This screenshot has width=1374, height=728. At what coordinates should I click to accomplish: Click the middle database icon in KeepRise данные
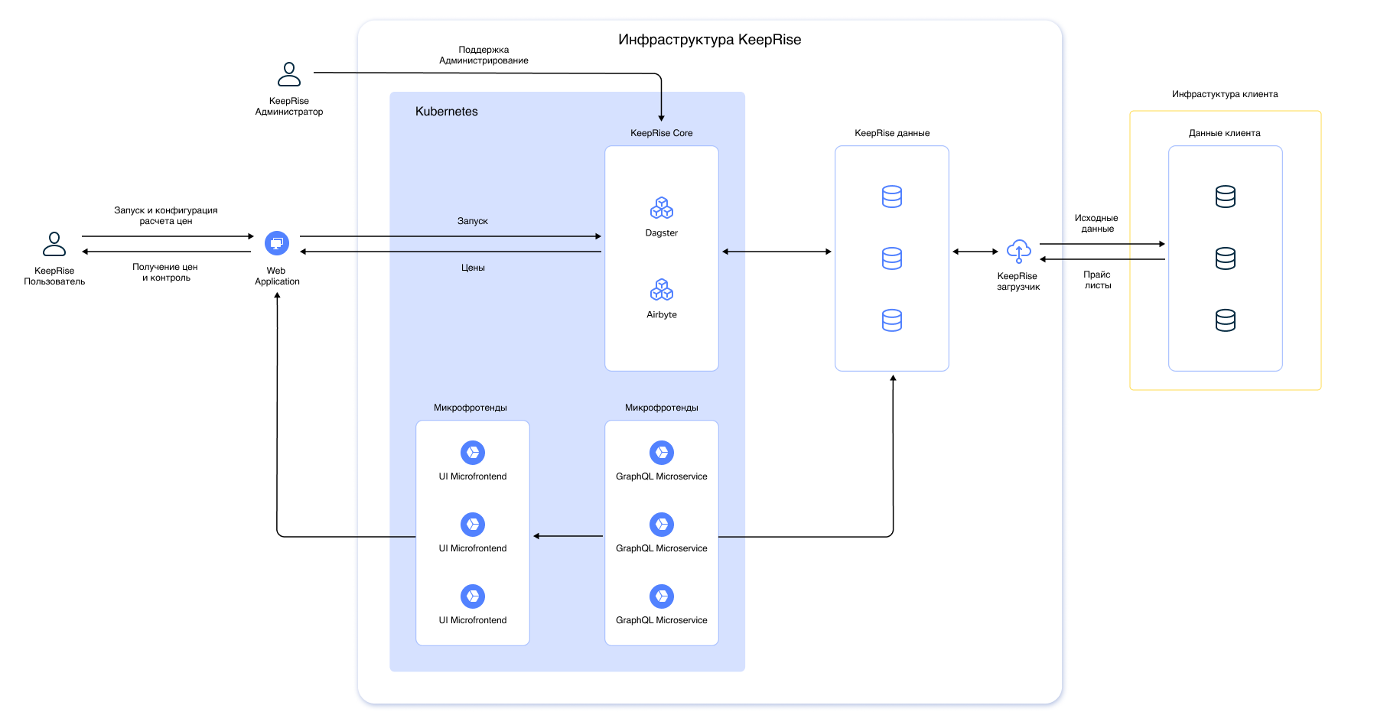[892, 258]
